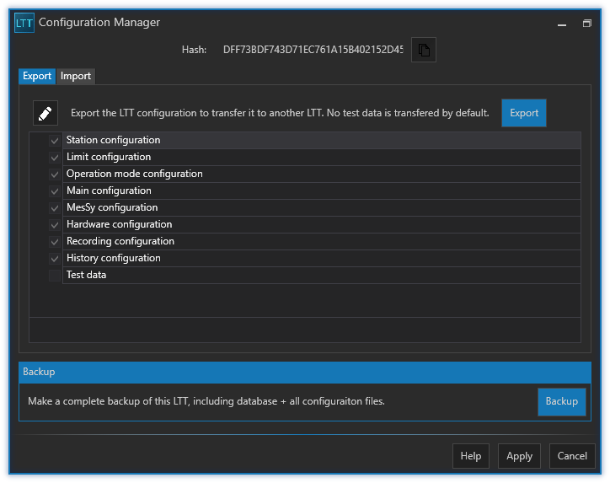Uncheck Limit configuration checkbox
The height and width of the screenshot is (483, 610).
tap(55, 158)
